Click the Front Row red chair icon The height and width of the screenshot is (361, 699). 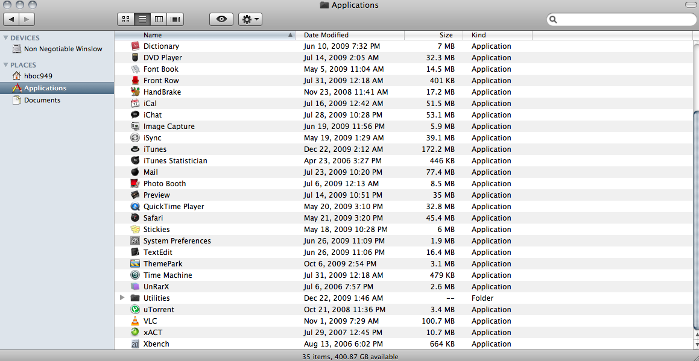coord(136,81)
